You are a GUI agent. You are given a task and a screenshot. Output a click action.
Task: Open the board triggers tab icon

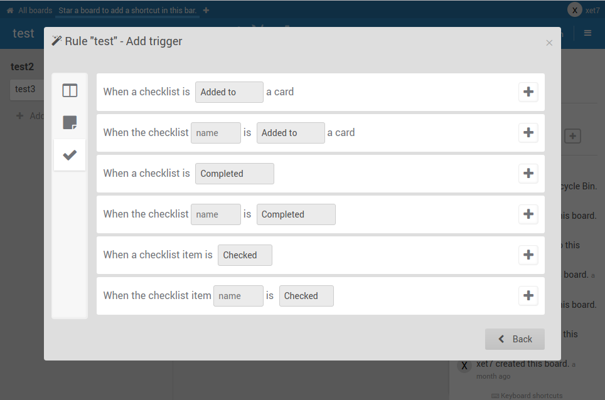point(70,90)
